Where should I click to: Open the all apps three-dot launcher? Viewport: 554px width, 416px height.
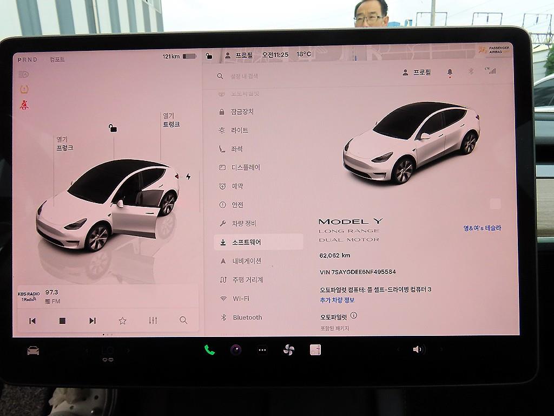262,350
